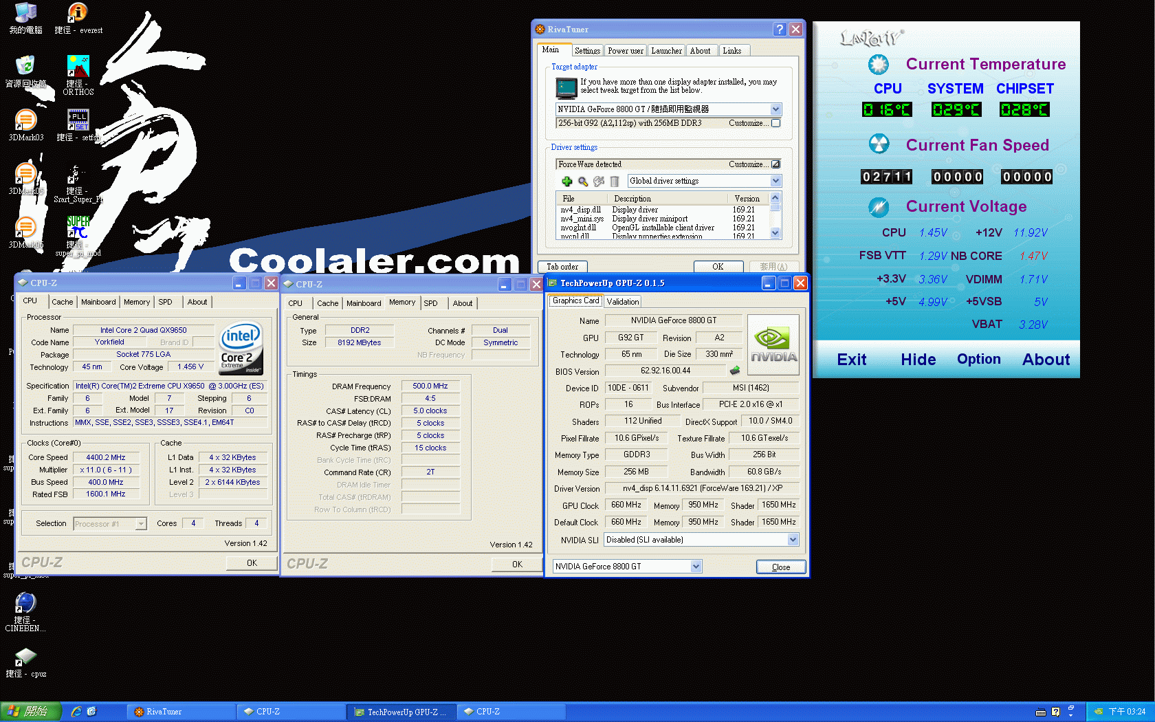Viewport: 1155px width, 722px height.
Task: Click OK in the left CPU-Z window
Action: click(x=252, y=563)
